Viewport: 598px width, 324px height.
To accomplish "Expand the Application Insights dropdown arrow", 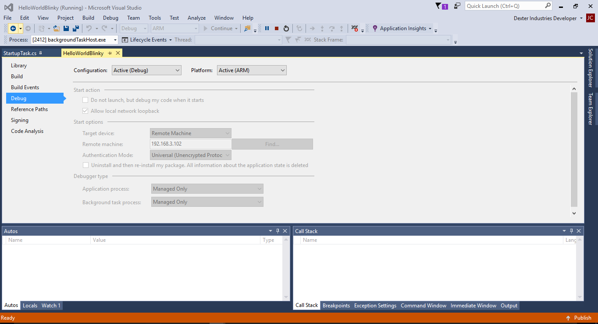I will [x=430, y=29].
